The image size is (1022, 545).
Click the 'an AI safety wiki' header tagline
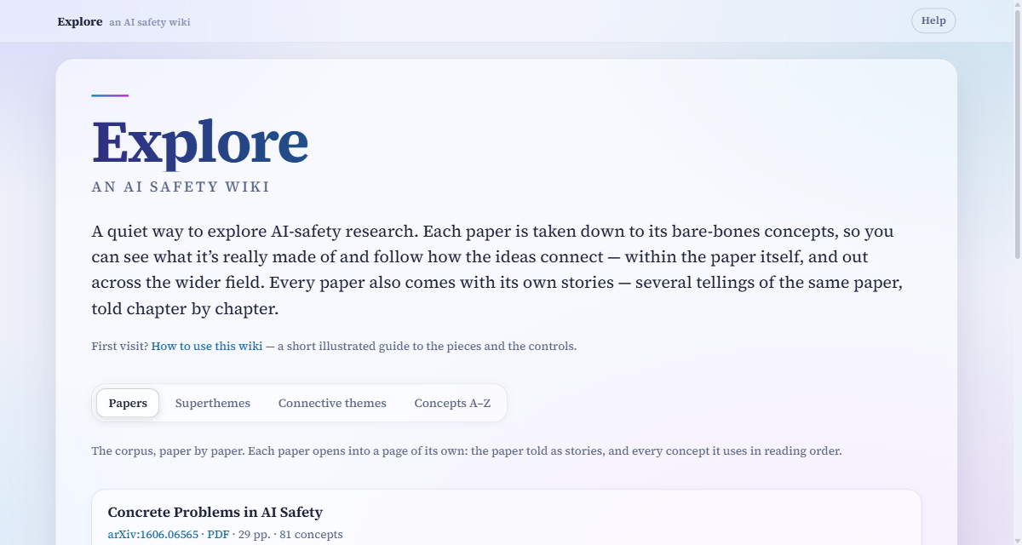pyautogui.click(x=150, y=22)
